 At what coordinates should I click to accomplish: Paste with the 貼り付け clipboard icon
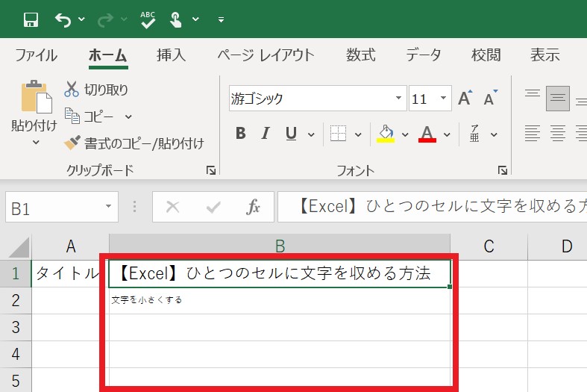point(36,96)
